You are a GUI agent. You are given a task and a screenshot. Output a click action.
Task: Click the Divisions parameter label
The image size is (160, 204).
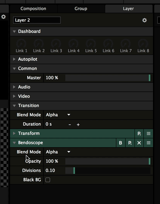click(x=31, y=171)
